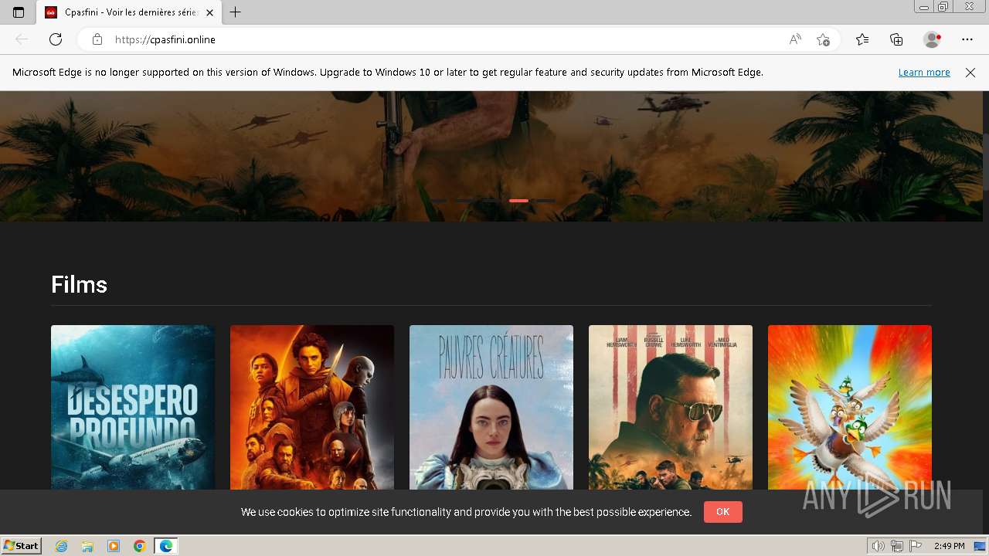Open a new browser tab
The width and height of the screenshot is (989, 556).
236,12
